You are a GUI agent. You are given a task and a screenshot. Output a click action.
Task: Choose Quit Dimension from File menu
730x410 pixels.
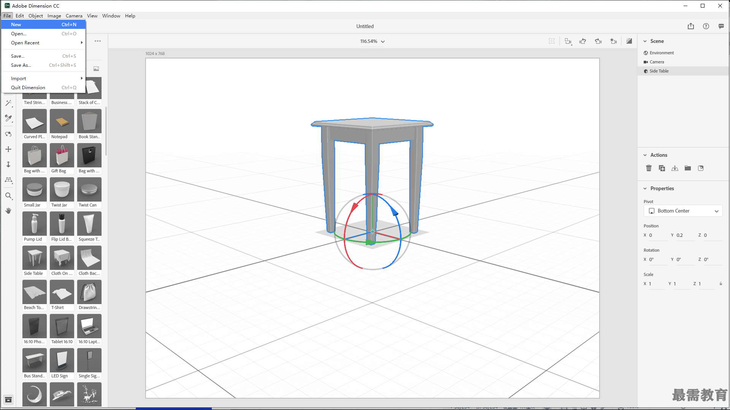tap(43, 88)
